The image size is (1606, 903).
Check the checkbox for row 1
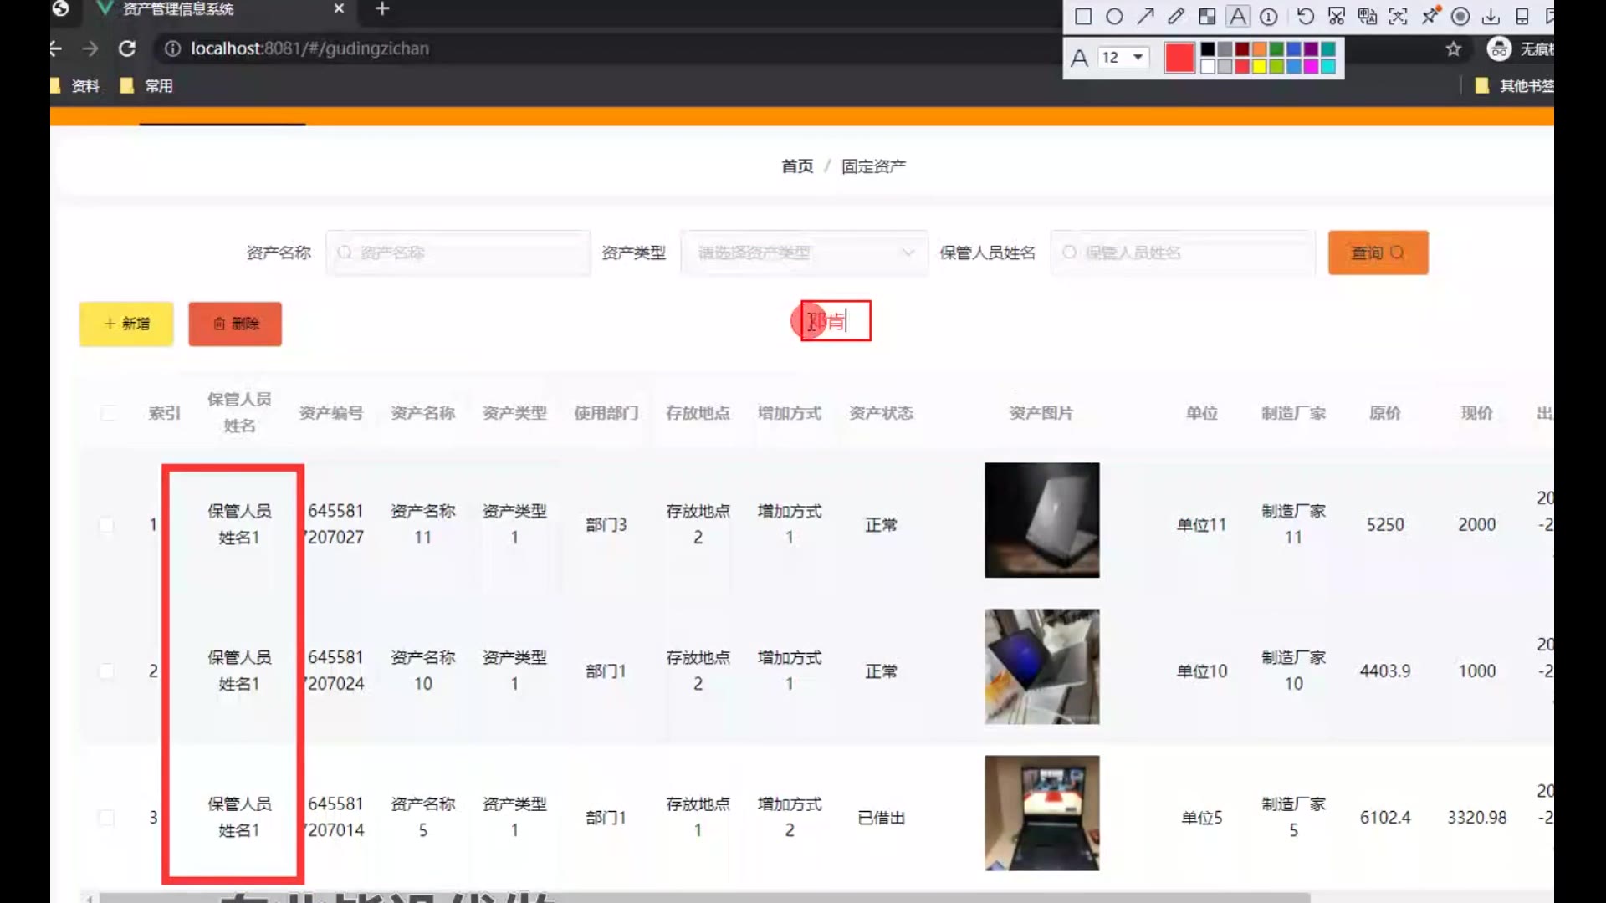(106, 525)
